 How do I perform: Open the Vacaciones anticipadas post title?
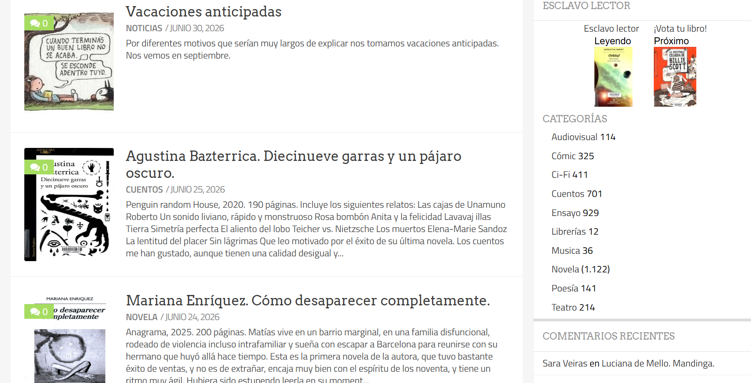click(204, 11)
